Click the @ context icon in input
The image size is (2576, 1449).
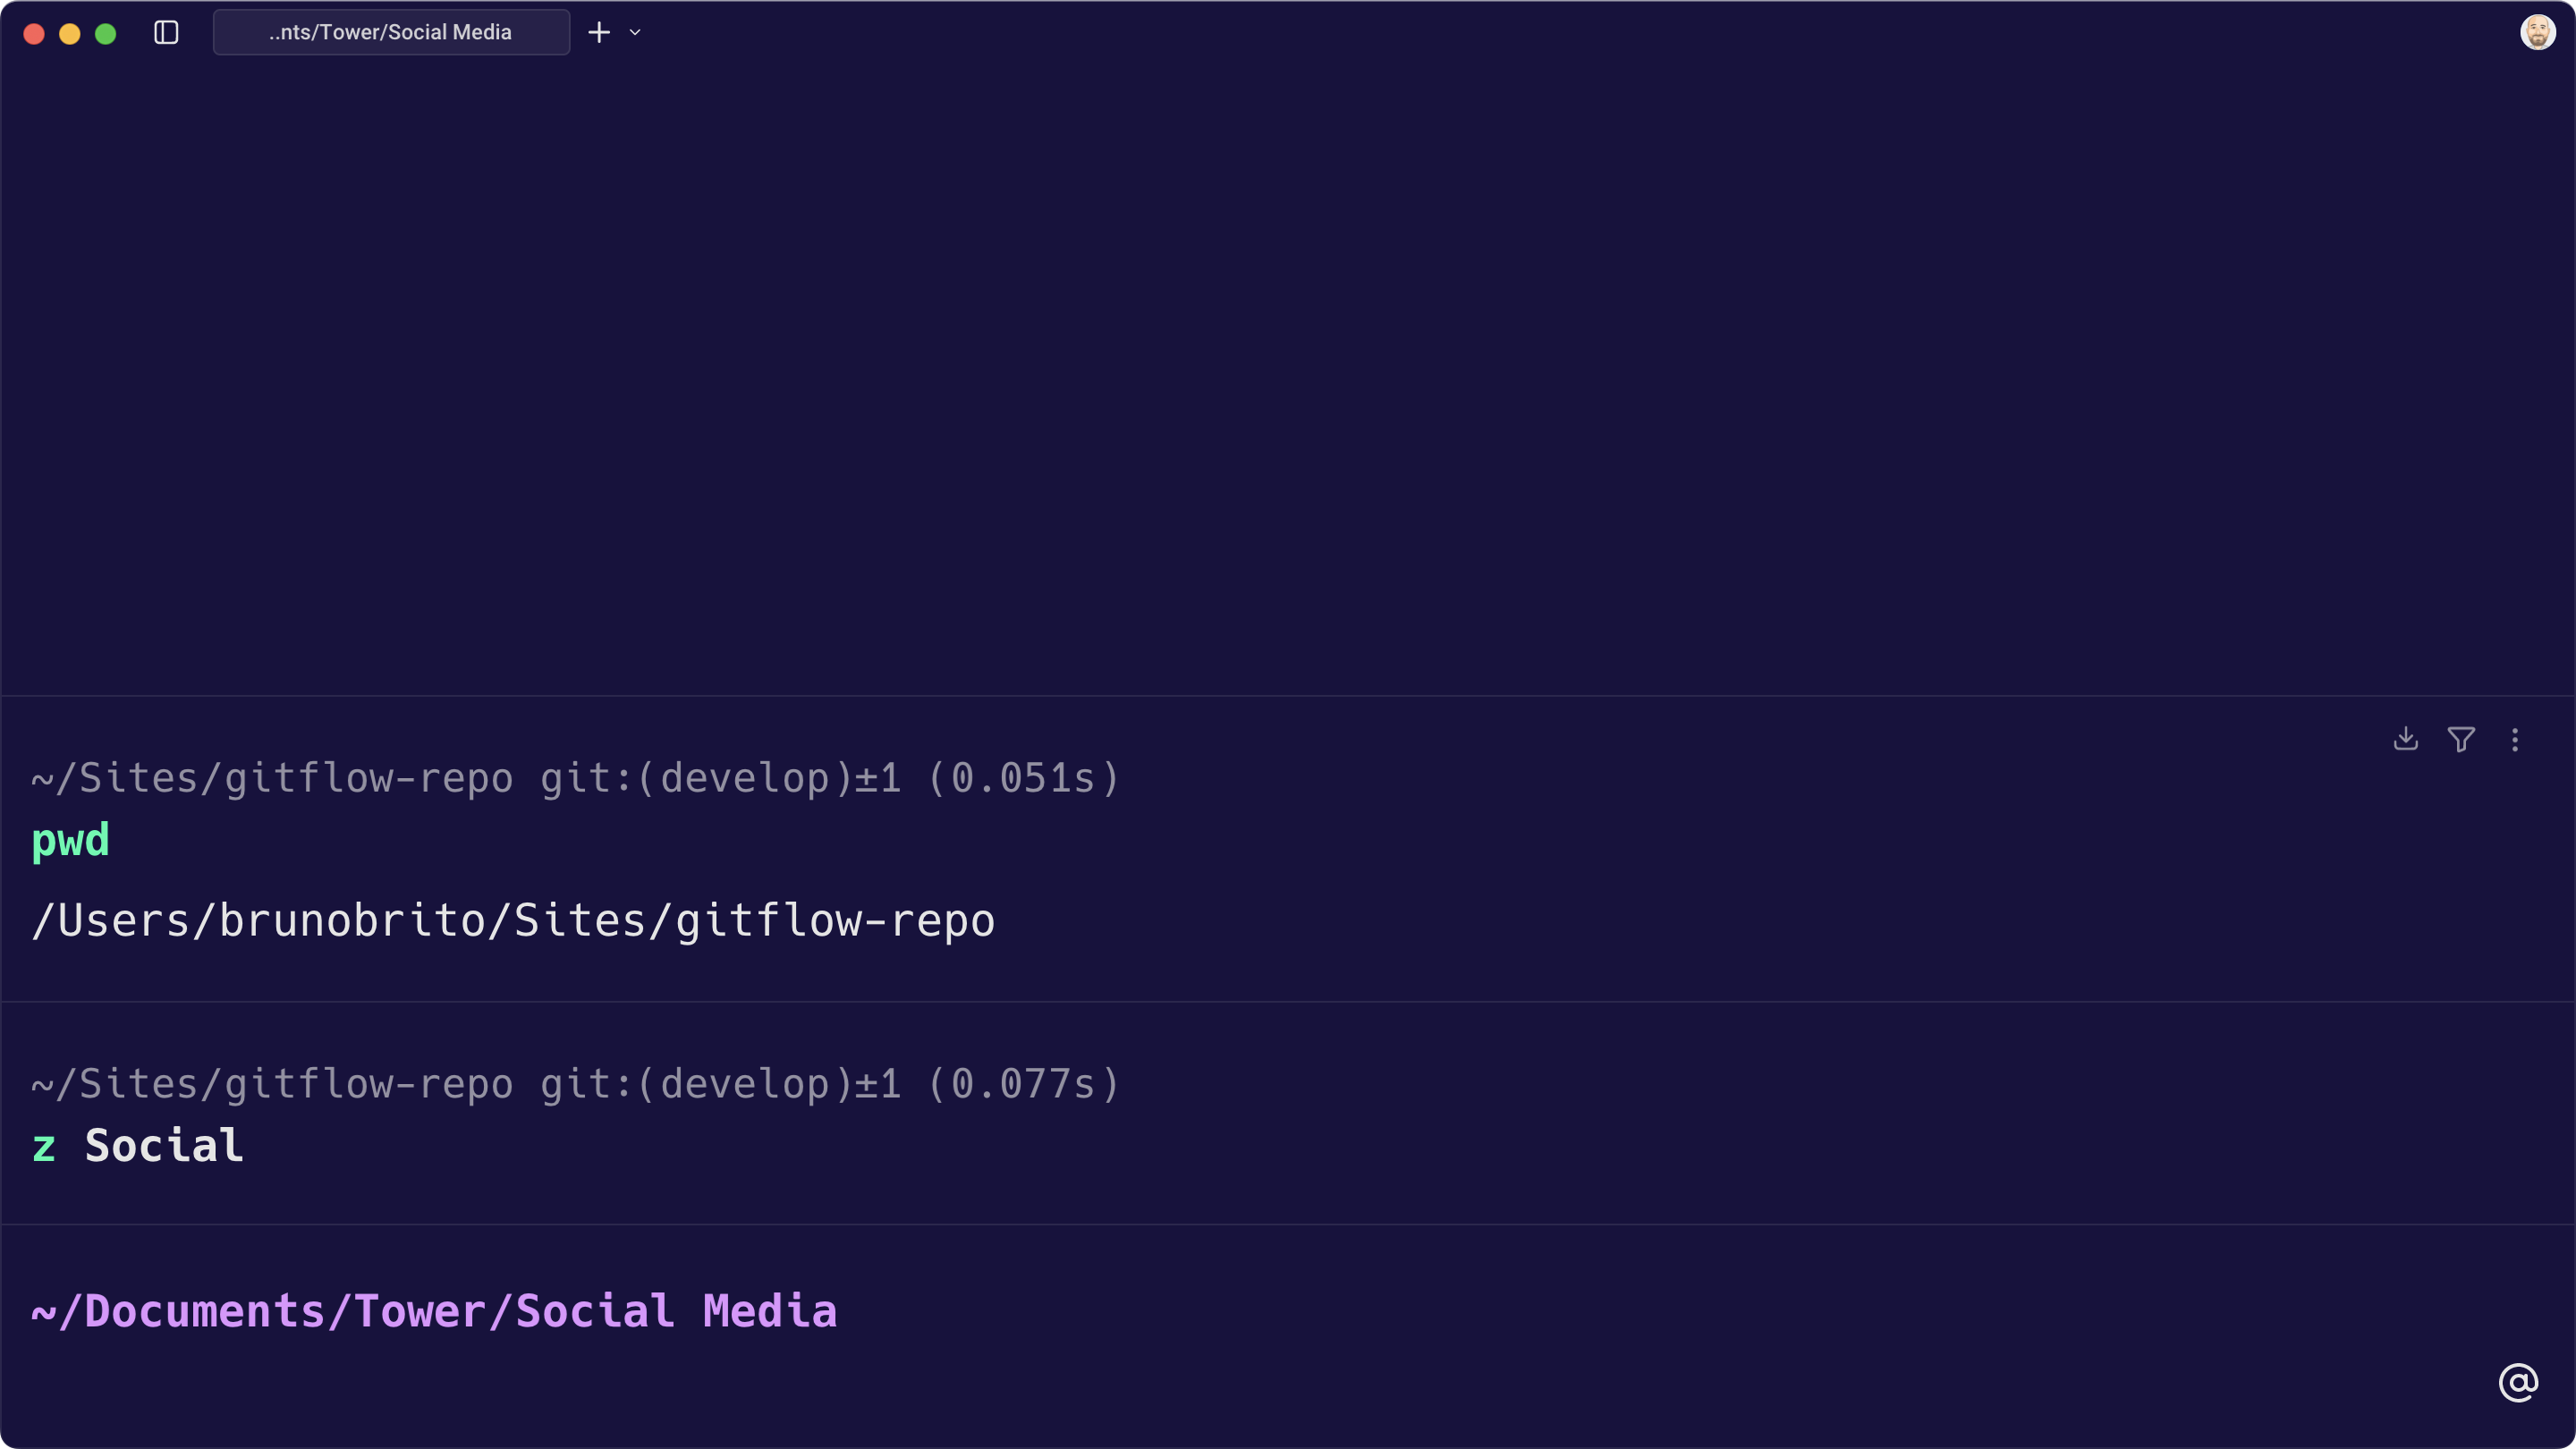click(x=2518, y=1383)
